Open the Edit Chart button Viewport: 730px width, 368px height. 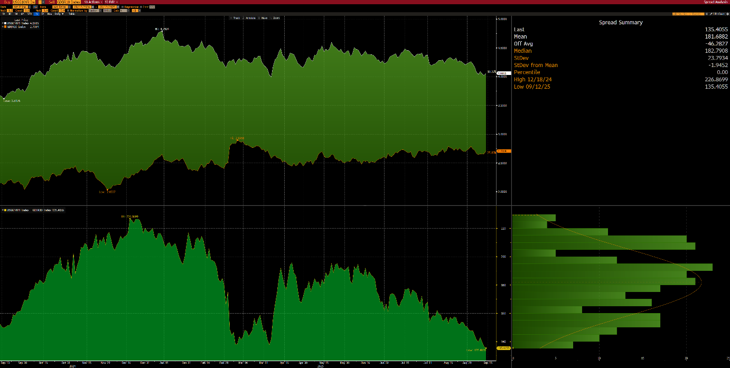coord(717,14)
